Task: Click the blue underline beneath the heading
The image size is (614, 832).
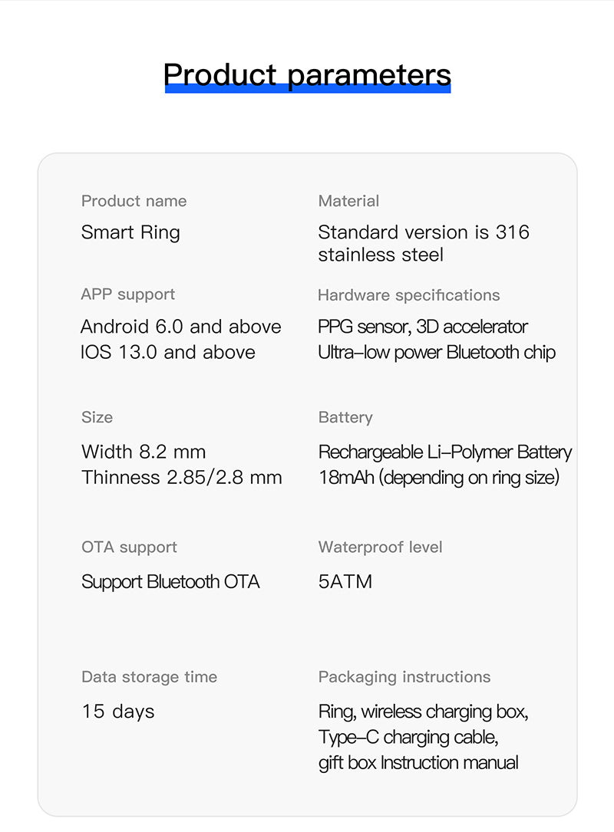Action: pyautogui.click(x=308, y=88)
